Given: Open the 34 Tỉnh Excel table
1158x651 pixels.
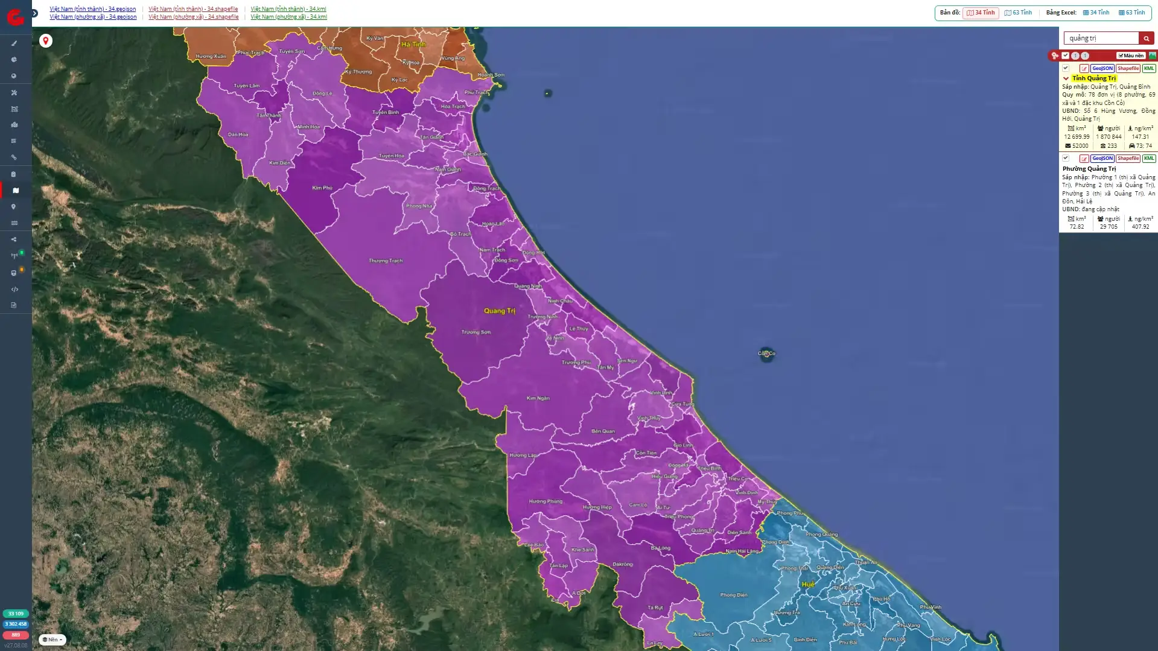Looking at the screenshot, I should coord(1096,13).
